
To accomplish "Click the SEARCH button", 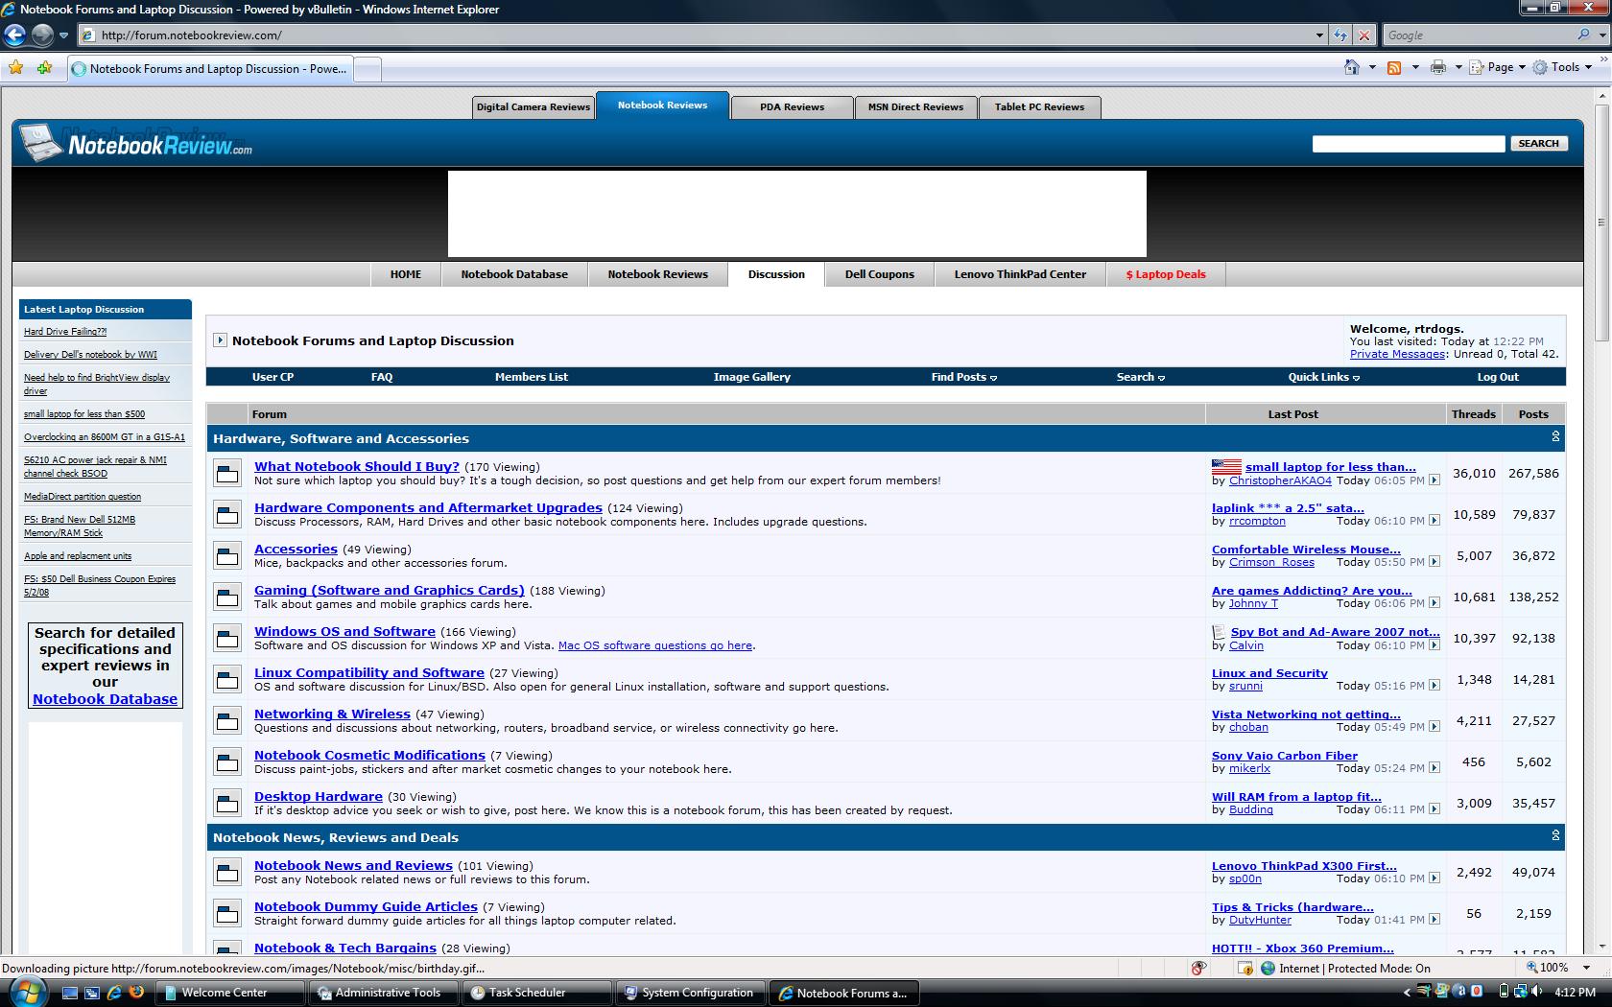I will pyautogui.click(x=1539, y=144).
